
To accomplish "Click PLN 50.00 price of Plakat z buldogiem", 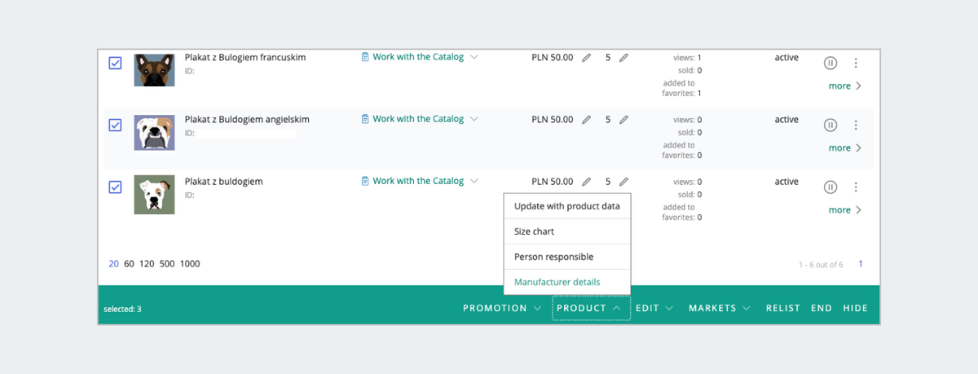I will tap(553, 182).
